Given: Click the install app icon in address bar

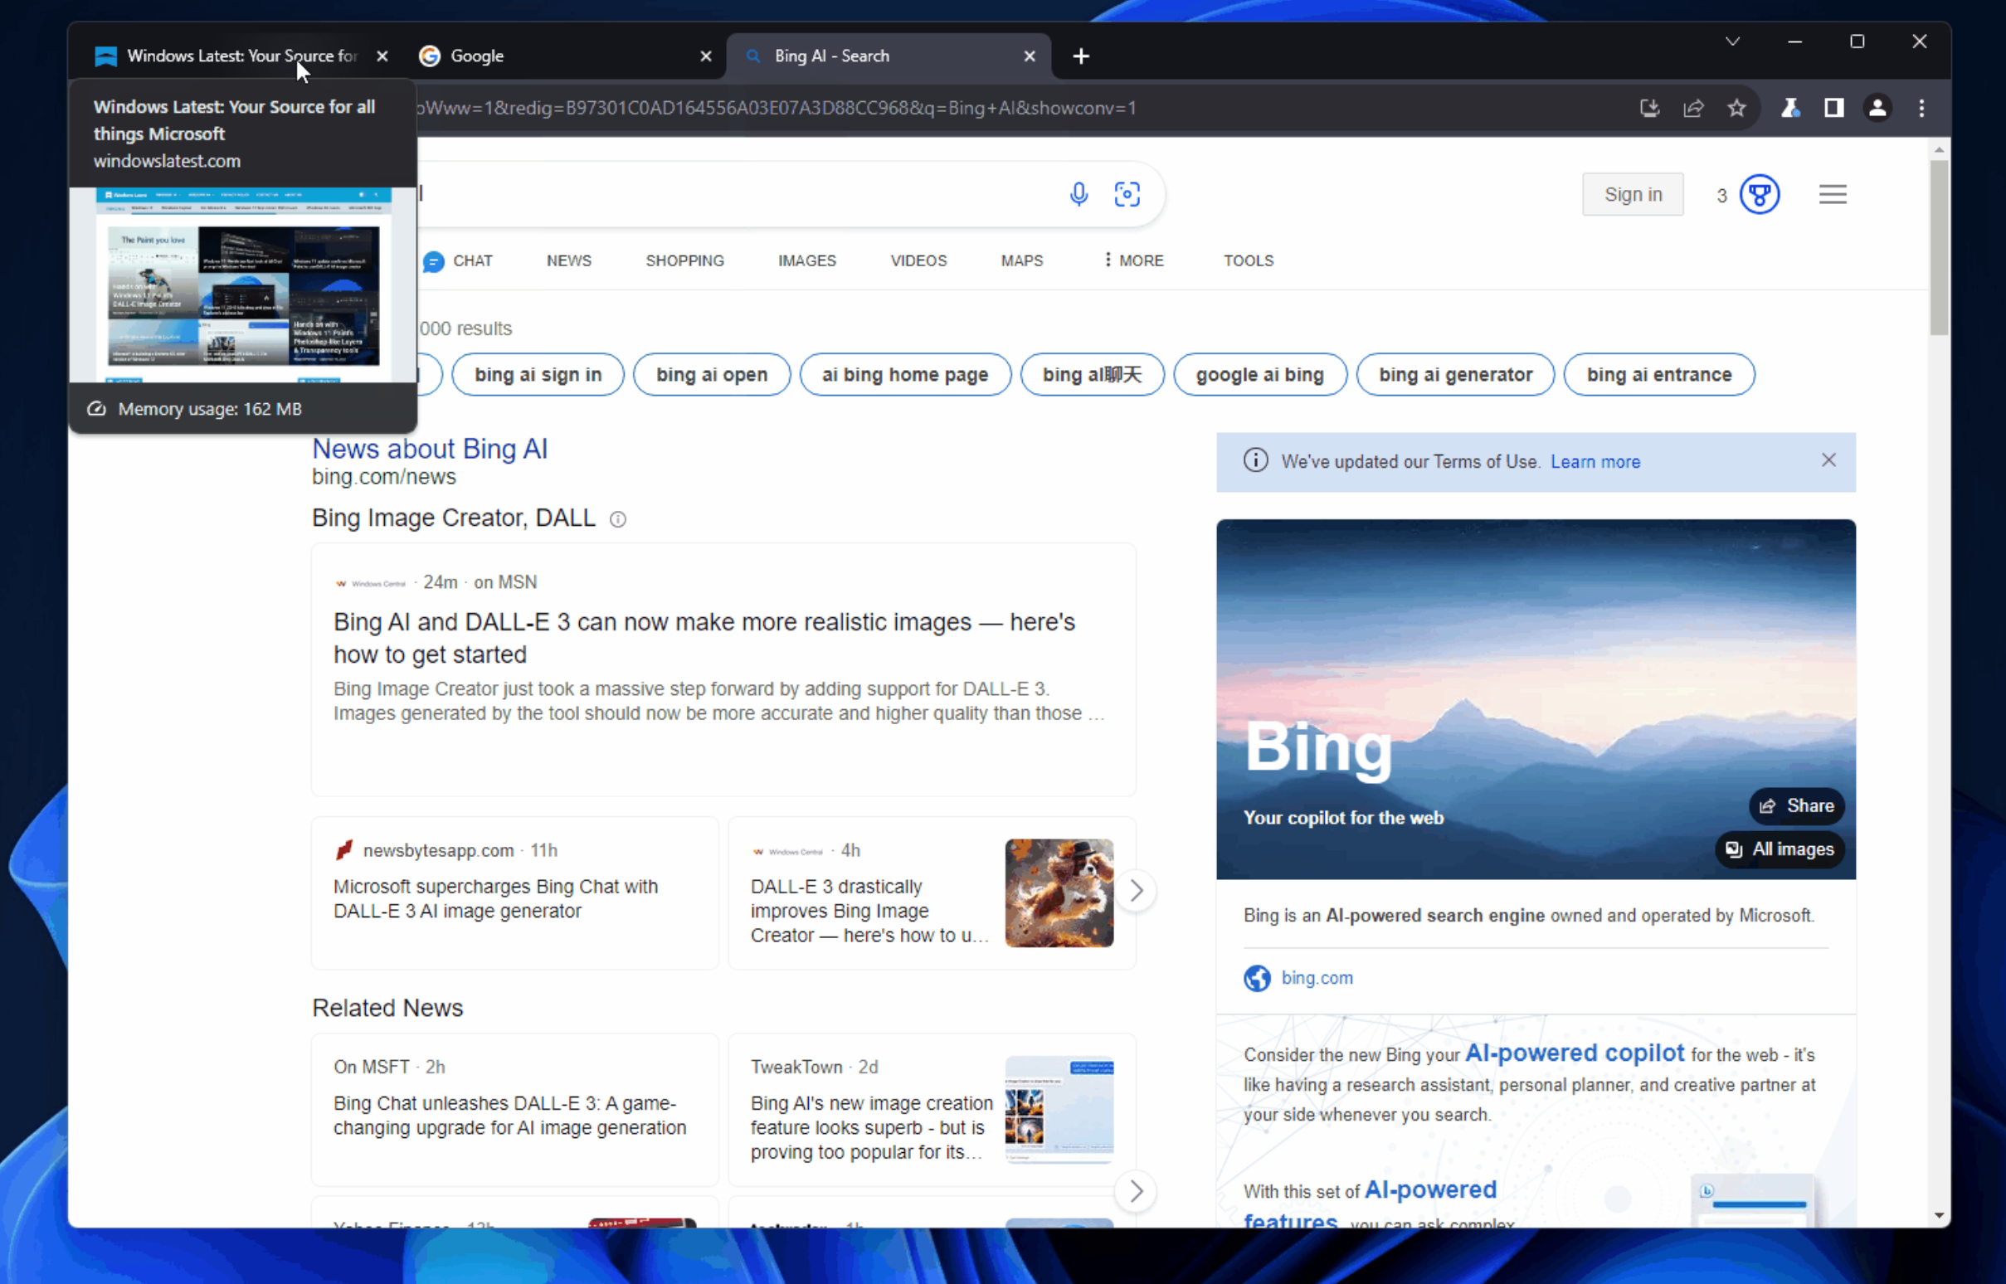Looking at the screenshot, I should click(1649, 108).
